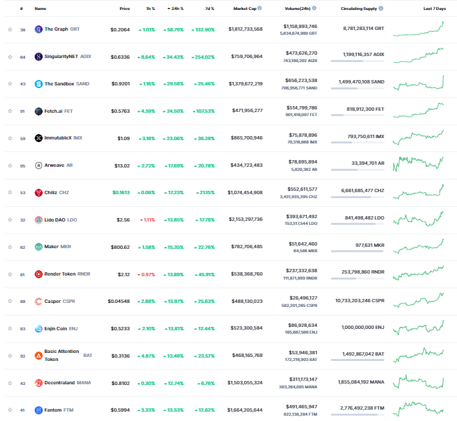The image size is (457, 421).
Task: Add SingularityNET to watchlist star
Action: (x=10, y=57)
